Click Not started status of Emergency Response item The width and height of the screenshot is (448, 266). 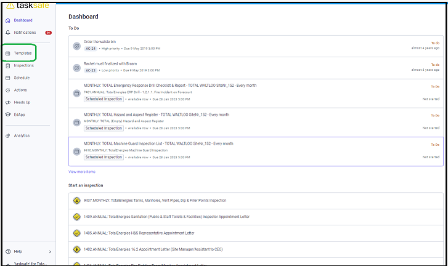(x=431, y=99)
